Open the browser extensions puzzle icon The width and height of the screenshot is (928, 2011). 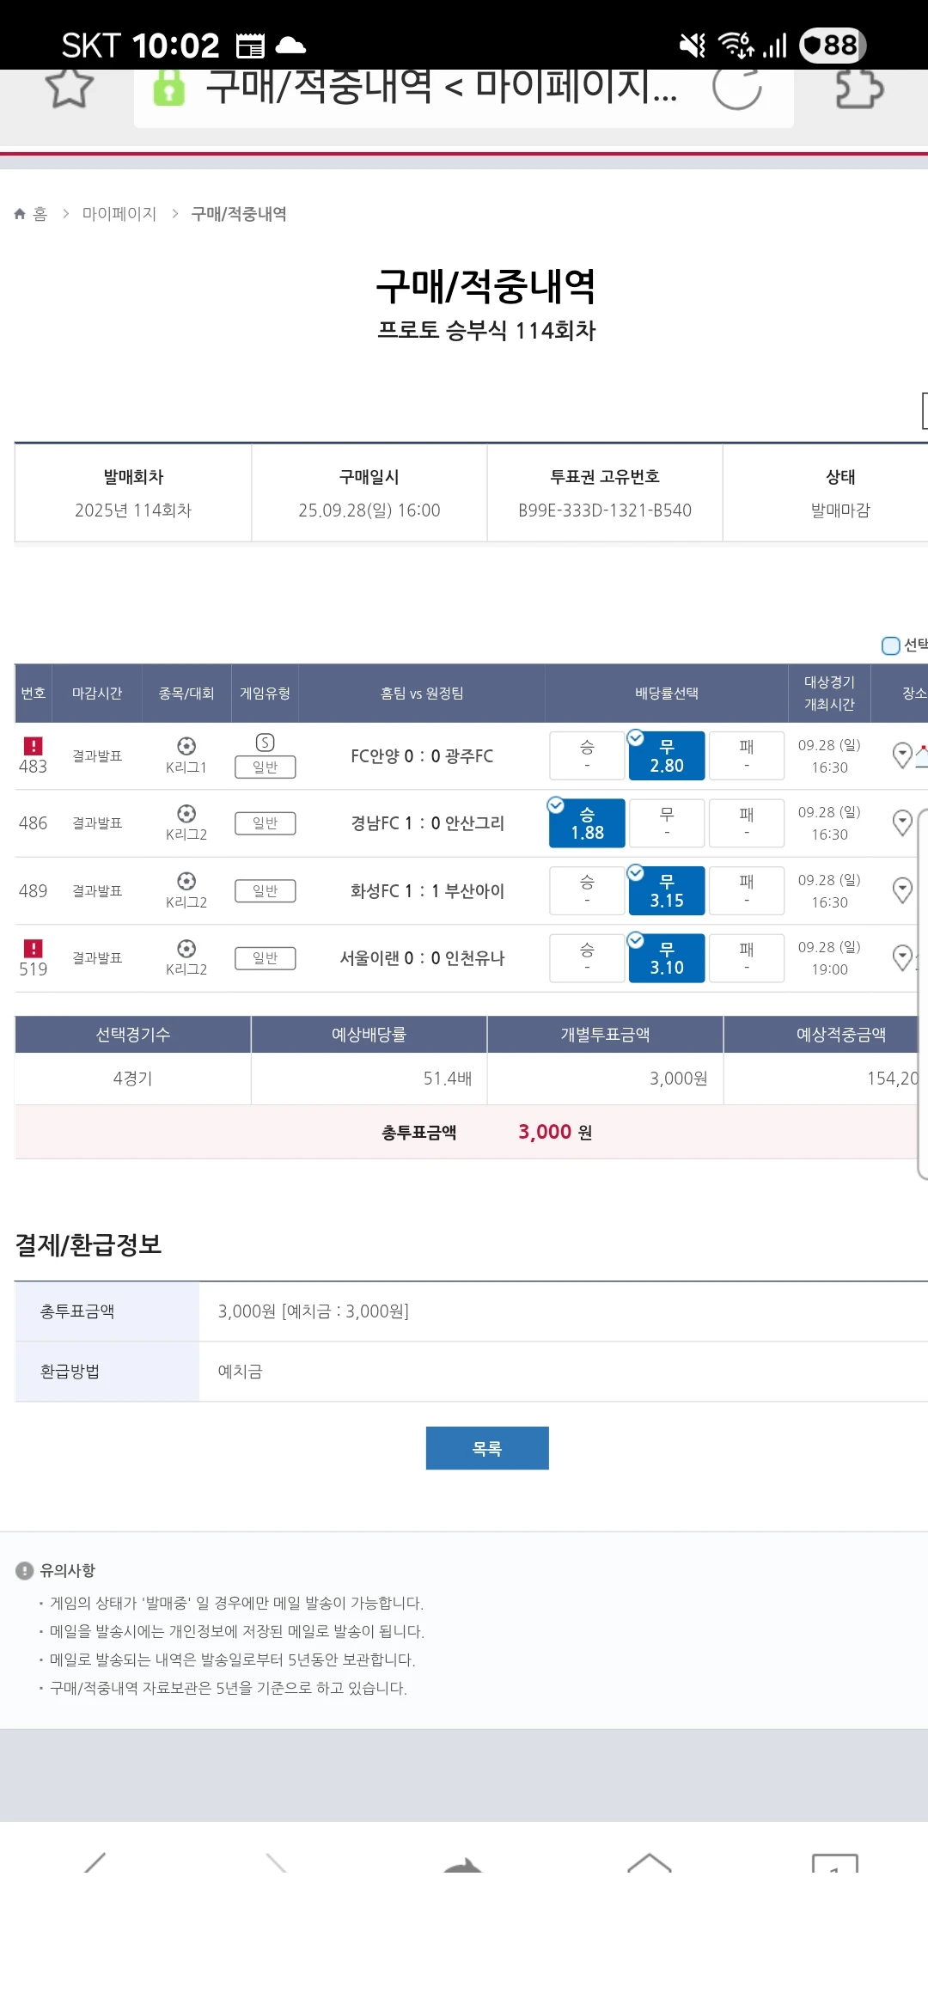coord(858,88)
